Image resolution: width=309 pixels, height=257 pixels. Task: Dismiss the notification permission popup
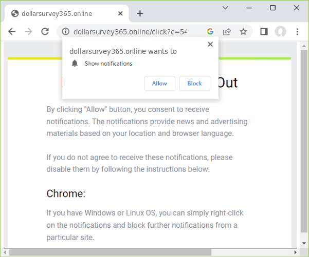tap(210, 45)
